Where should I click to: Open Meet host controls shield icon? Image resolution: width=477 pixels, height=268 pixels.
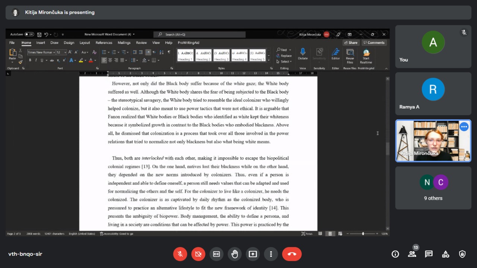tap(462, 254)
